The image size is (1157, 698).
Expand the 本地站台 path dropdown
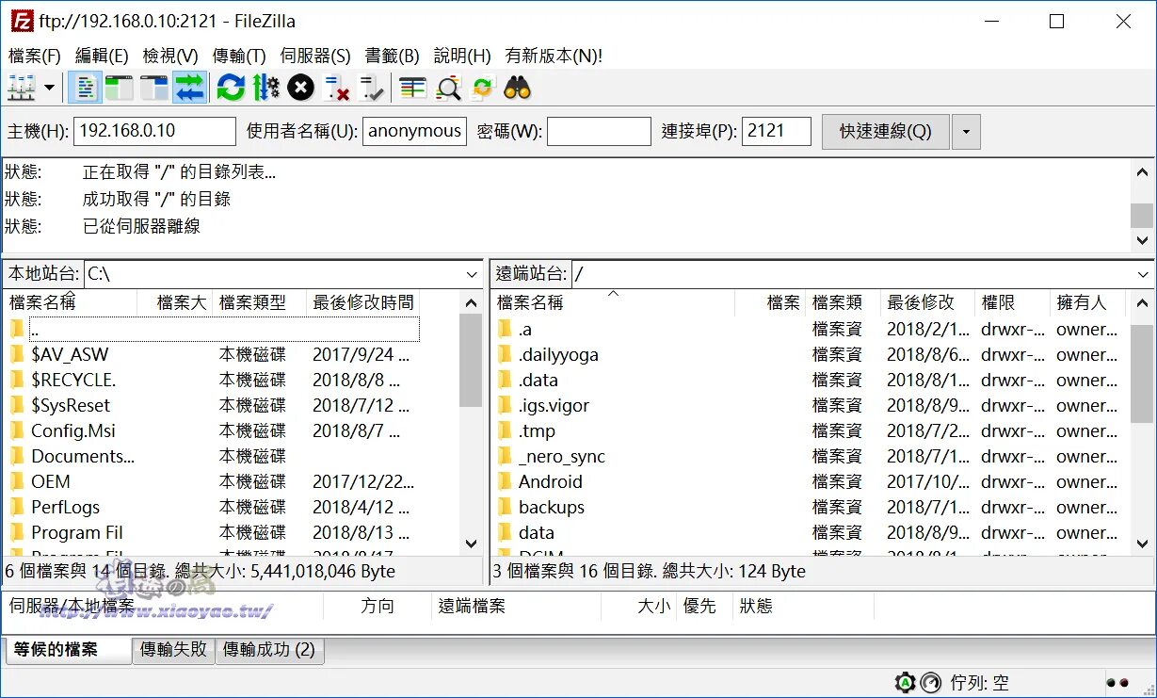tap(472, 274)
